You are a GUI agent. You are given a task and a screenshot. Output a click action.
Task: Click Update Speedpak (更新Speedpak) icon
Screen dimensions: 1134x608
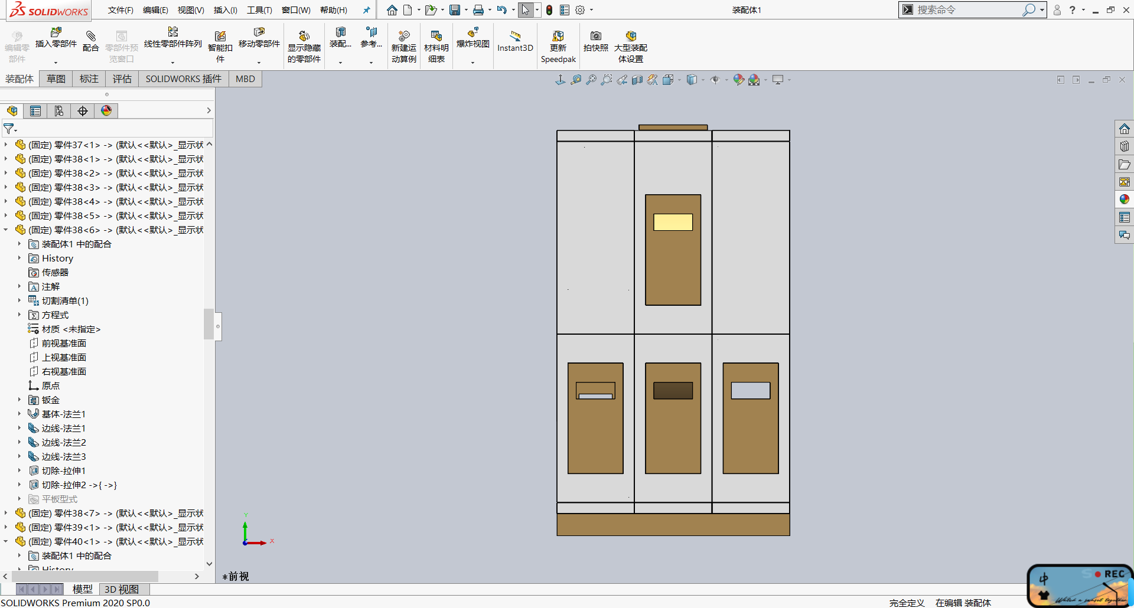[x=558, y=47]
